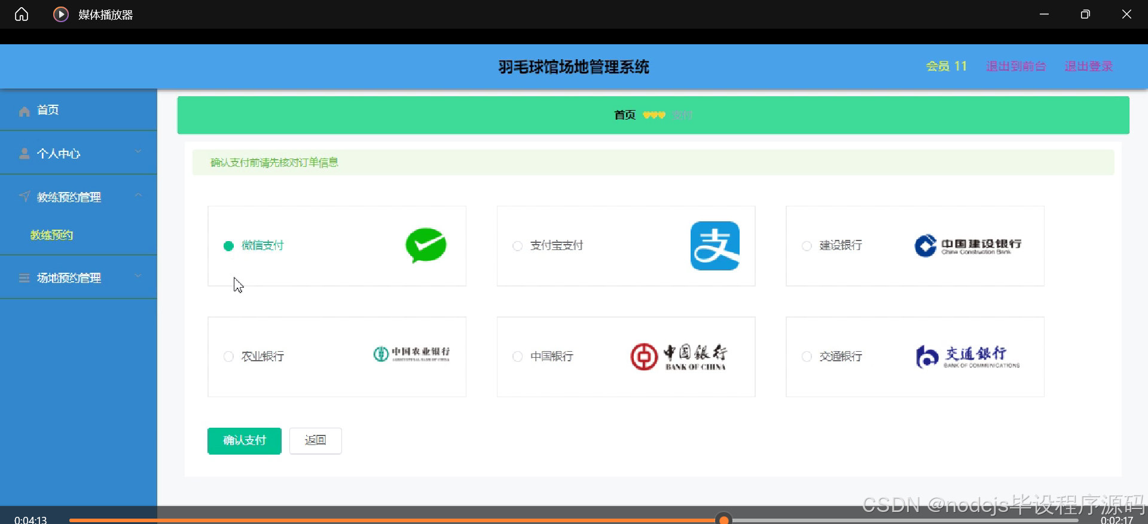
Task: Click the 0:02:17 remaining time label
Action: click(x=1117, y=519)
